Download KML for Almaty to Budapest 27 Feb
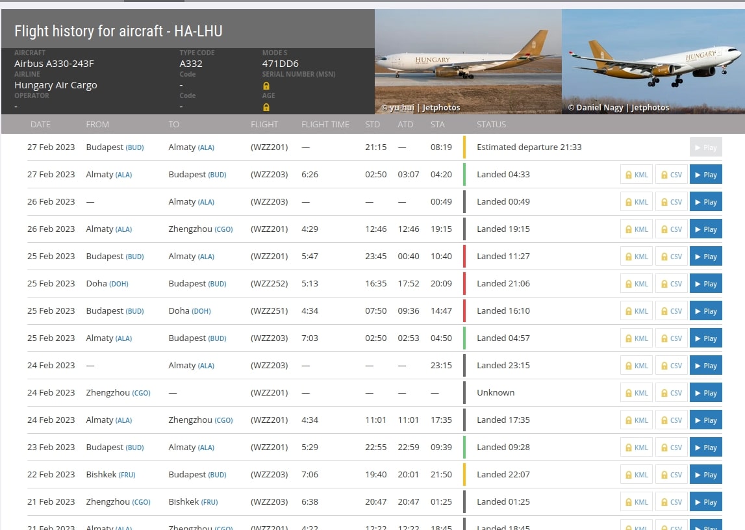The height and width of the screenshot is (530, 745). [x=636, y=175]
